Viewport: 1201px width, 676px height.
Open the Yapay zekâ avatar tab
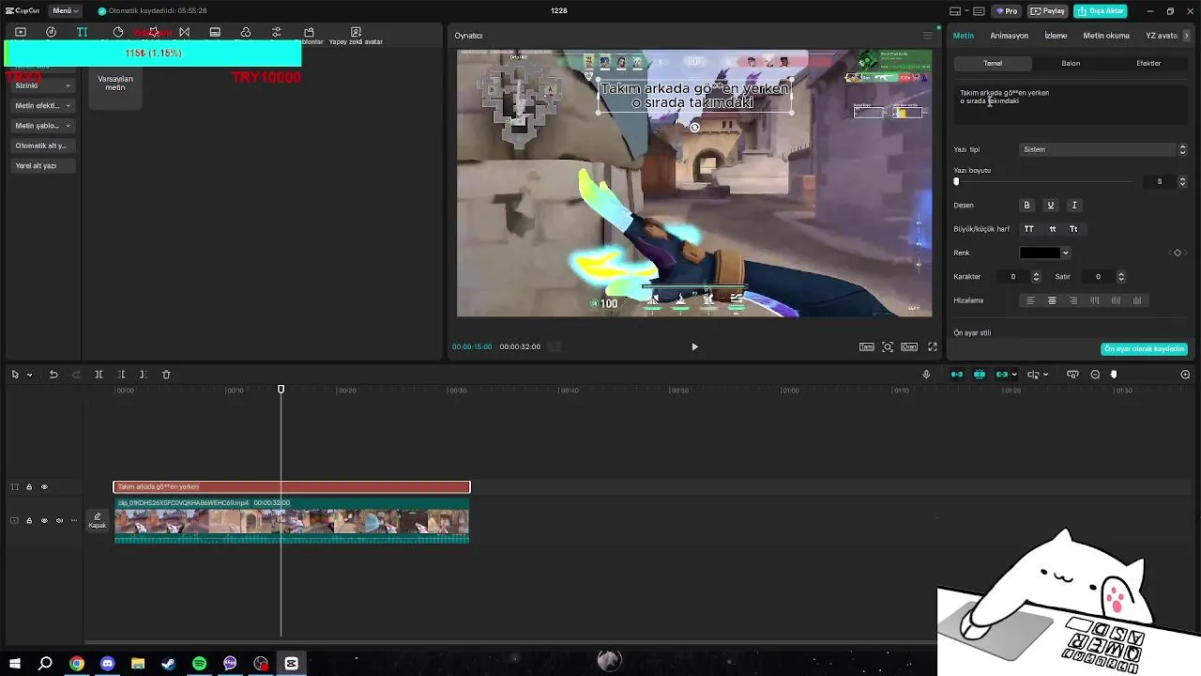pyautogui.click(x=356, y=36)
